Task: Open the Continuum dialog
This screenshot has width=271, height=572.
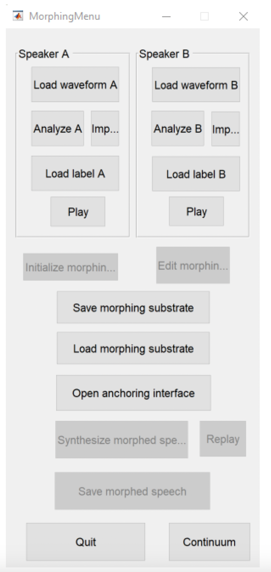Action: 210,542
